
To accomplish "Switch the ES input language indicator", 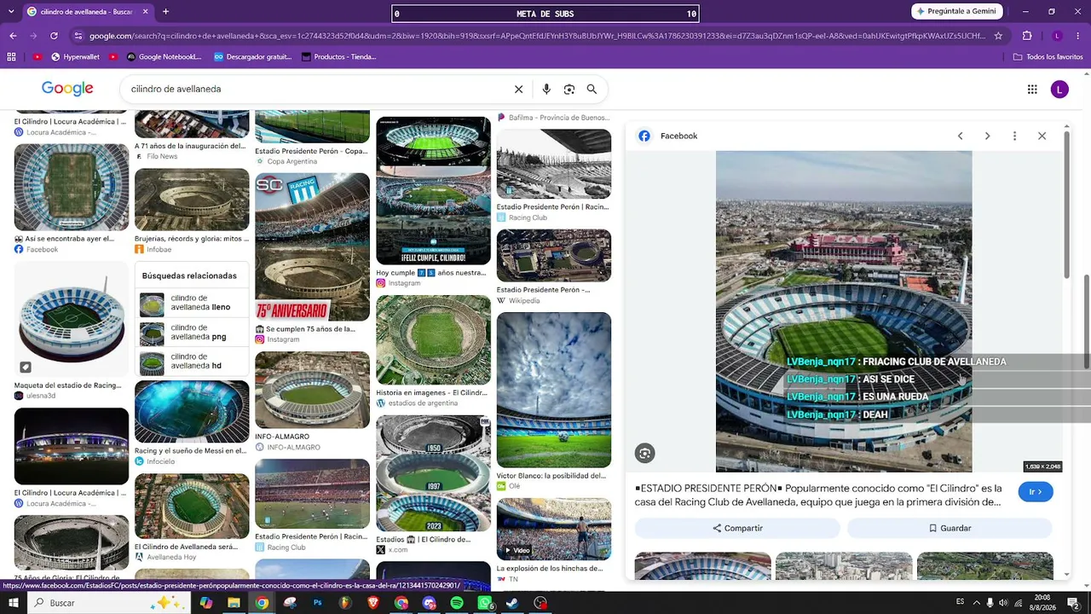I will (x=961, y=603).
